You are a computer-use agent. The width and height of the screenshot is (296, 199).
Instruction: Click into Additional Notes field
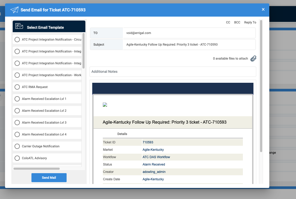point(173,72)
